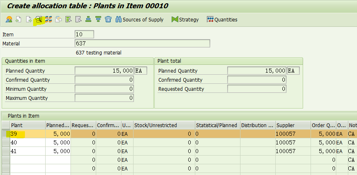Click Plant total Planned Quantity field

(257, 71)
